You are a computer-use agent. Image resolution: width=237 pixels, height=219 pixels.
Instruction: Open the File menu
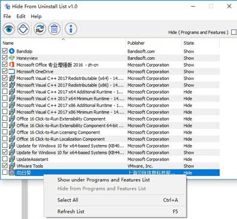pos(7,16)
